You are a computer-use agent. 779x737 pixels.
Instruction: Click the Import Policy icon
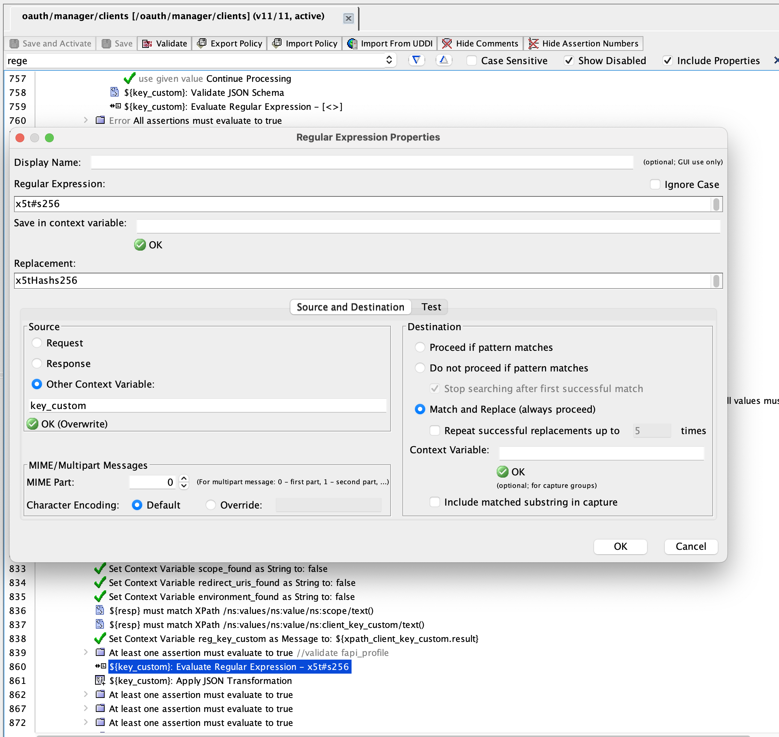pos(277,43)
